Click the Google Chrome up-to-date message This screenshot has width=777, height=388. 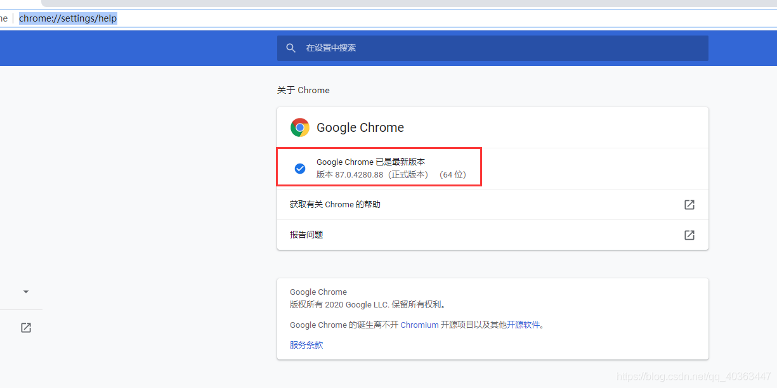(x=370, y=162)
